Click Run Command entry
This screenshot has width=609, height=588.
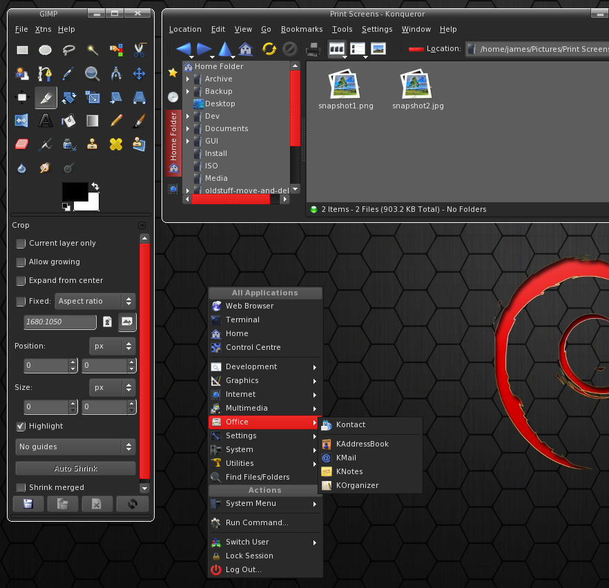click(265, 523)
